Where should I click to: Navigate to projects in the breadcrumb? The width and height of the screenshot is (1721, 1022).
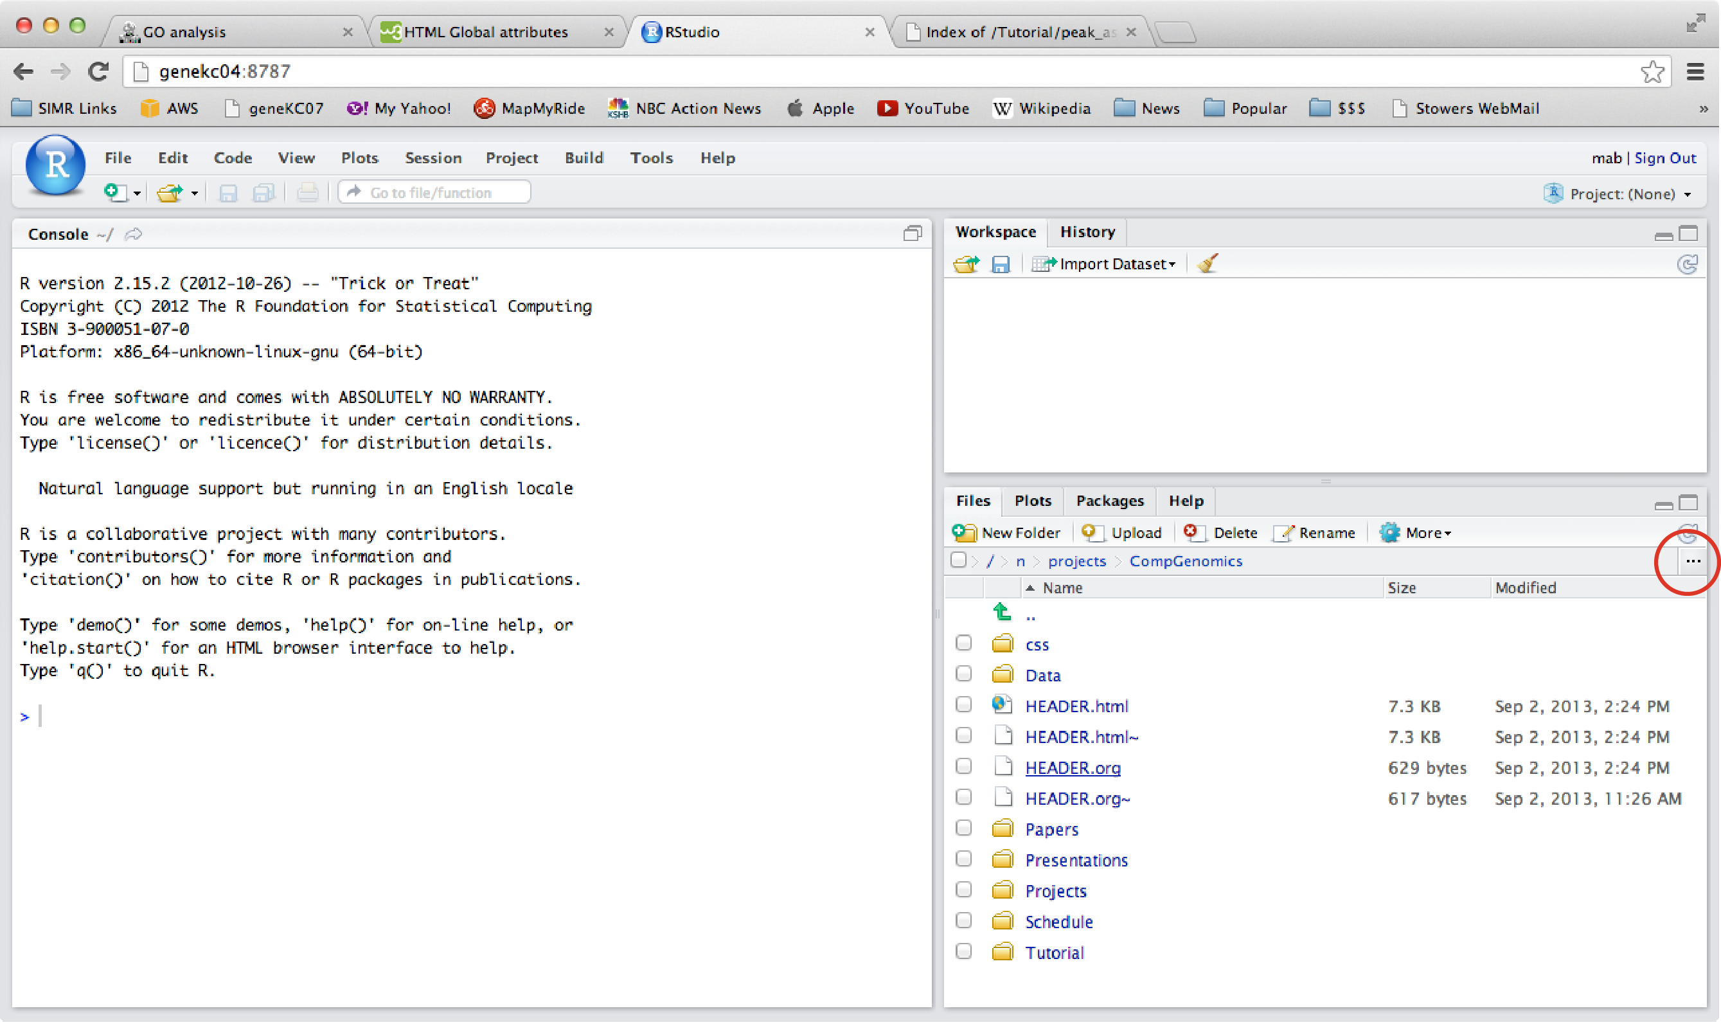click(1076, 561)
